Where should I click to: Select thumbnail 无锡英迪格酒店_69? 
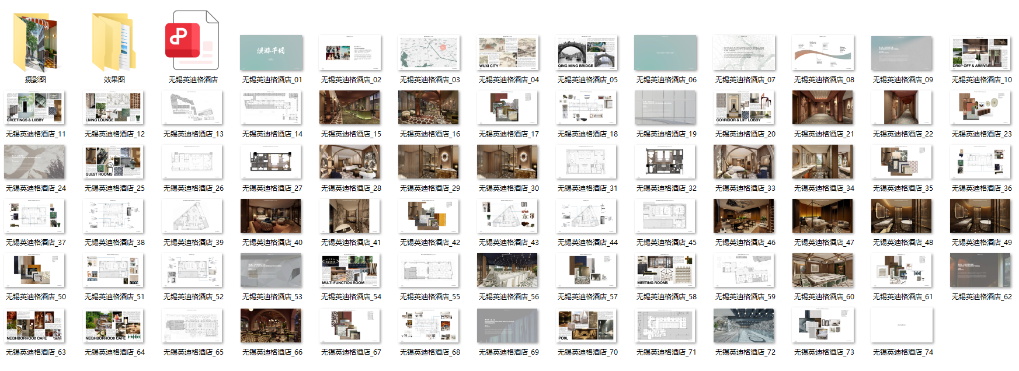point(508,325)
